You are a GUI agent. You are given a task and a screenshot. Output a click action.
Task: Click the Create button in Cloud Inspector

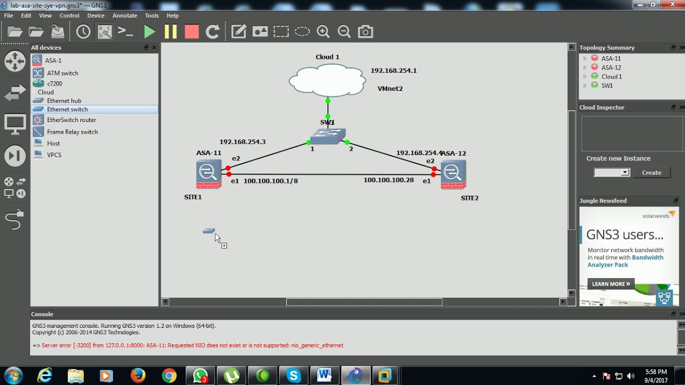tap(652, 172)
